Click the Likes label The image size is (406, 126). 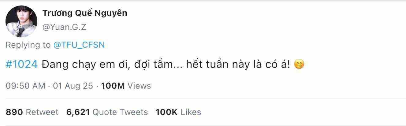191,112
